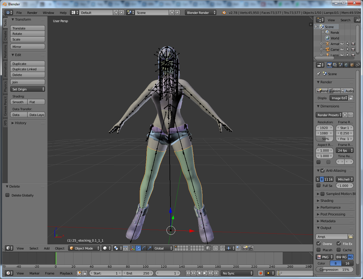The image size is (363, 279).
Task: Click the OpenGL render image camera icon
Action: 245,248
